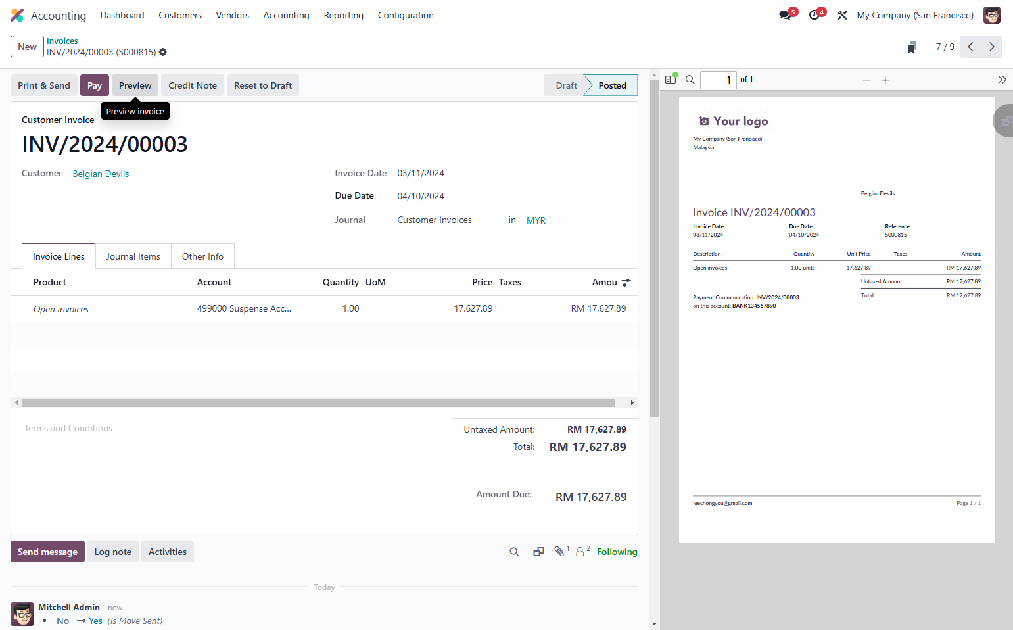Switch company My Company (San Francisco)

pos(915,15)
